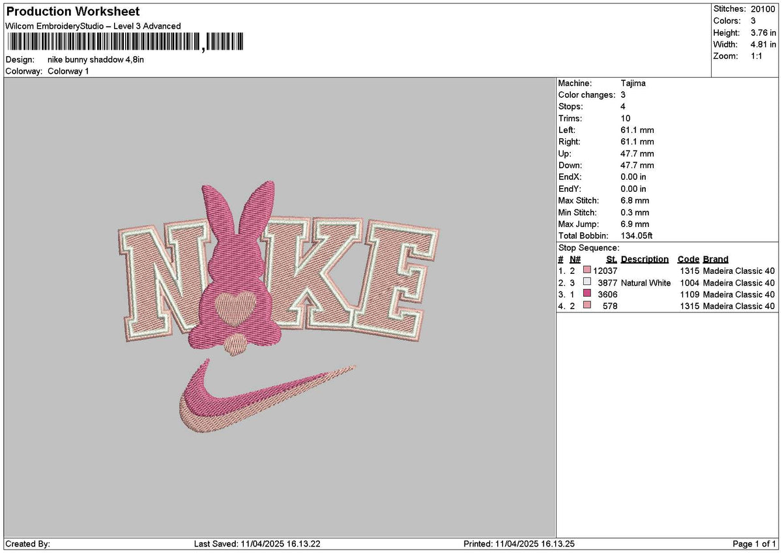Click the pink swatch in stop row 4
This screenshot has height=553, width=782.
[587, 306]
